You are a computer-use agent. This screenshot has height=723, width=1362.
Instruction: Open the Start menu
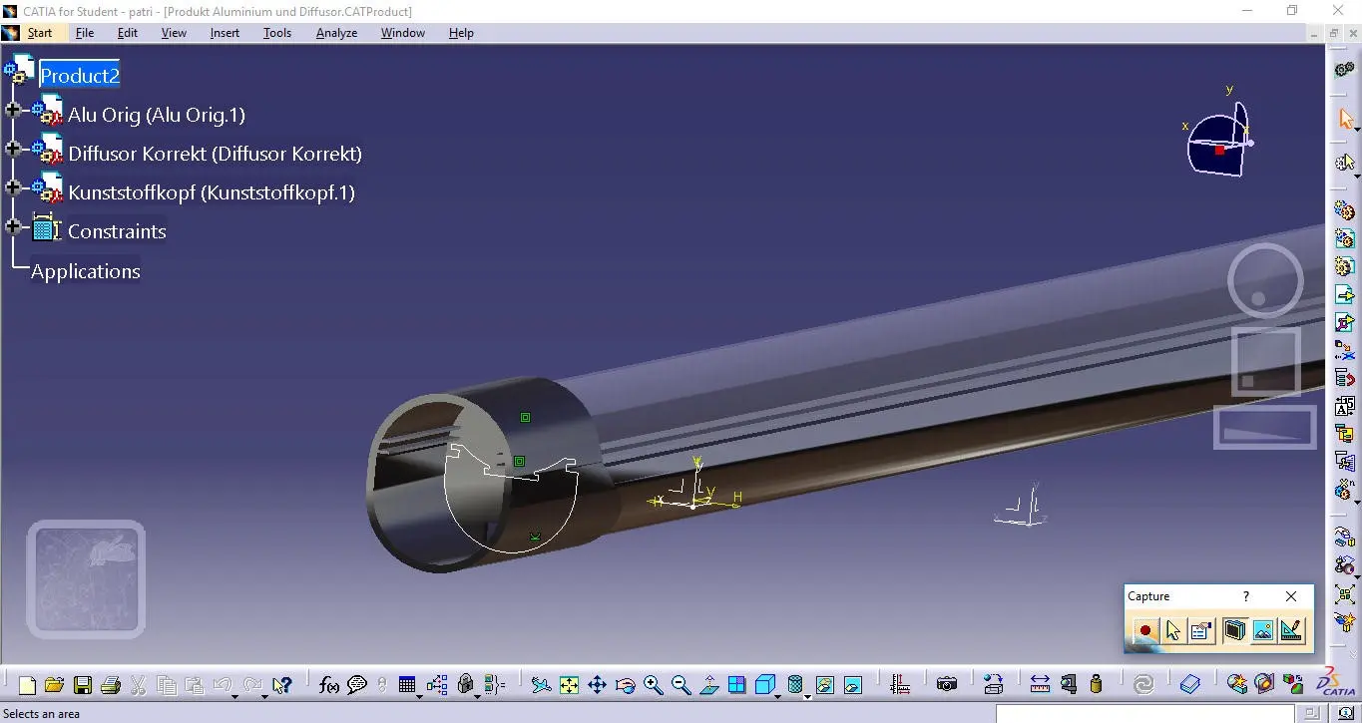point(40,33)
